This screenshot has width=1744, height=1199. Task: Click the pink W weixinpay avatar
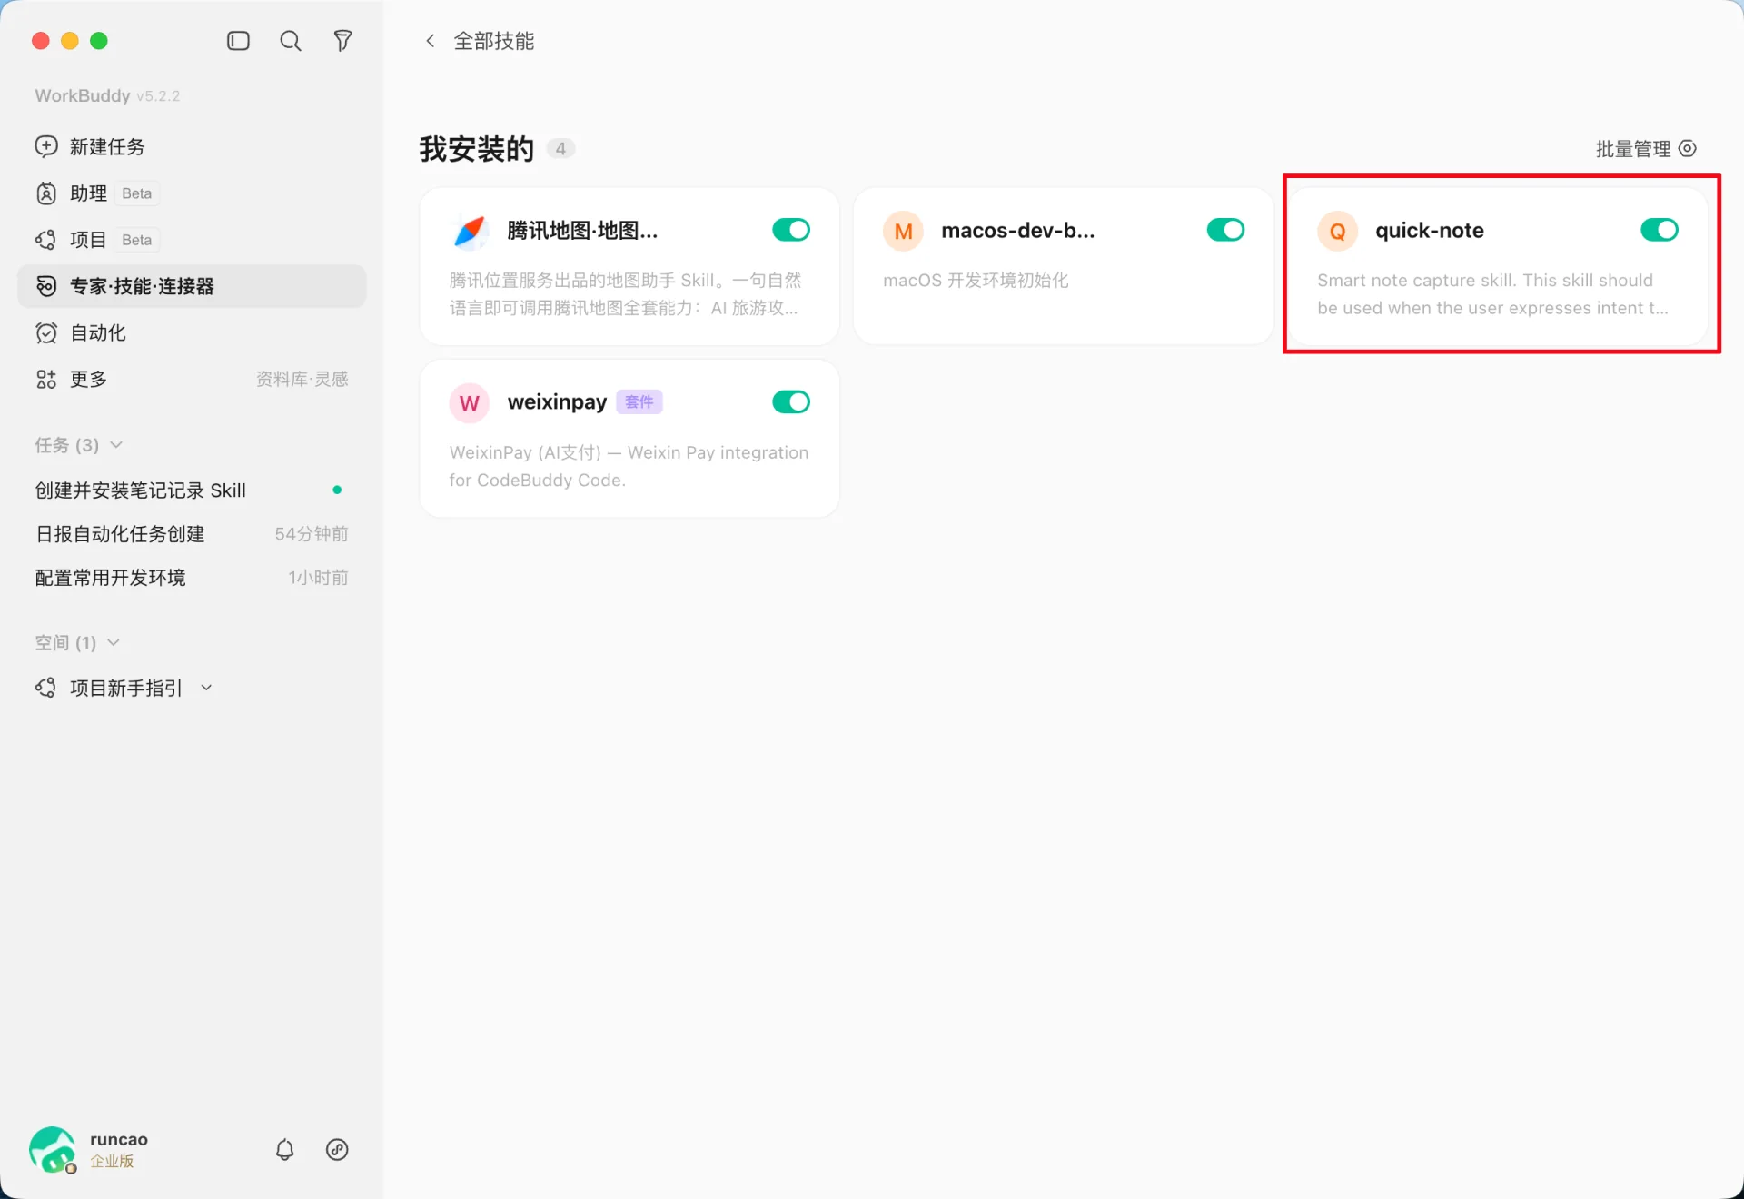tap(470, 403)
